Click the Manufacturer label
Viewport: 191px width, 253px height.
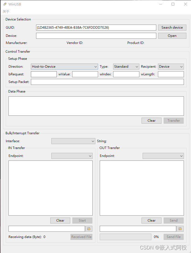(16, 43)
